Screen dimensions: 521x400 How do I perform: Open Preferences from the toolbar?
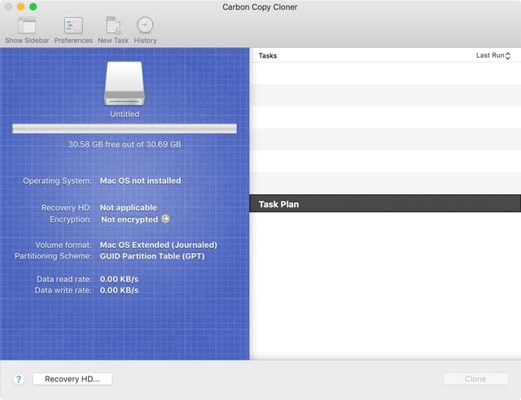tap(73, 26)
